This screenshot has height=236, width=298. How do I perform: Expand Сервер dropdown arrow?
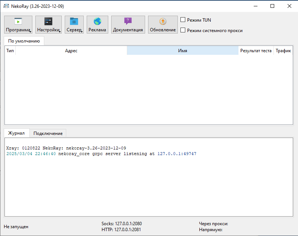point(81,32)
